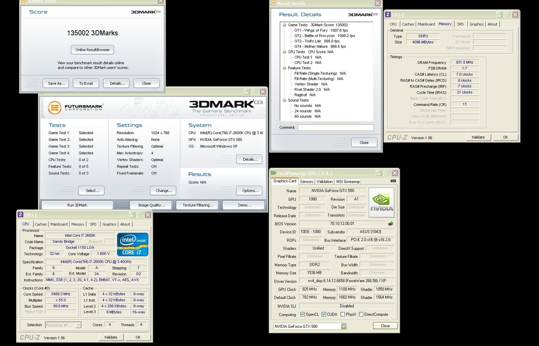Click Validate in the CPU-Z CPU window
539x346 pixels.
tap(111, 337)
